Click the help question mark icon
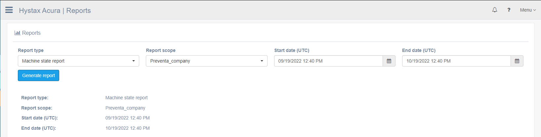This screenshot has width=541, height=137. (509, 10)
